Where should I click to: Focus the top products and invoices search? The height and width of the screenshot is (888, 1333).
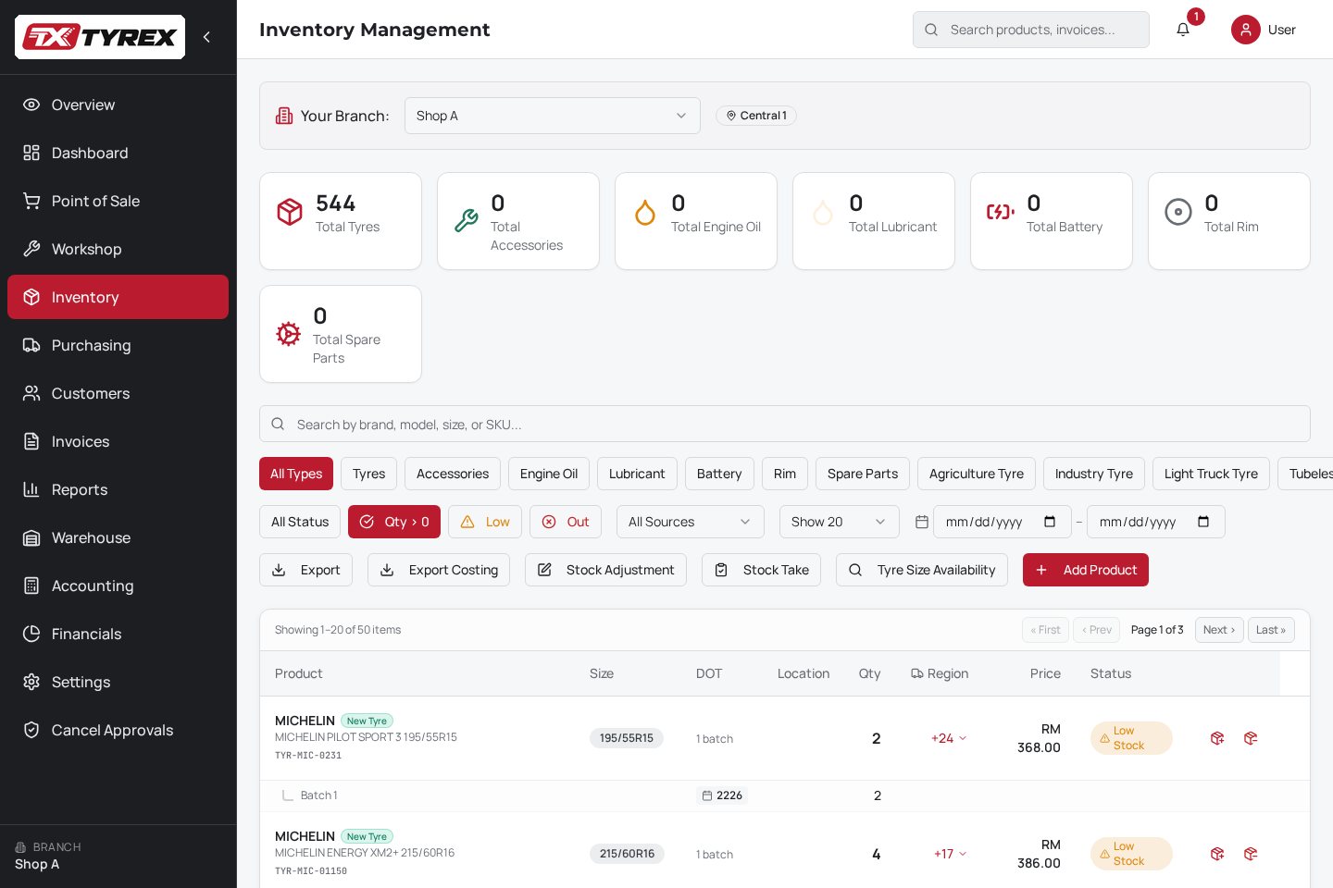pyautogui.click(x=1031, y=30)
